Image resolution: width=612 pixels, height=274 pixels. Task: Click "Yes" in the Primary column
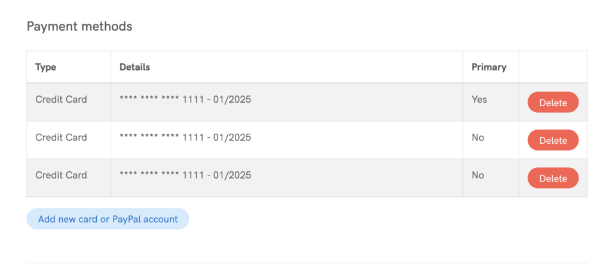click(479, 99)
